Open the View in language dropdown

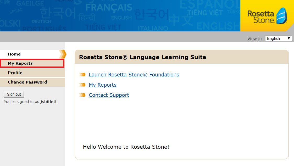click(x=279, y=38)
